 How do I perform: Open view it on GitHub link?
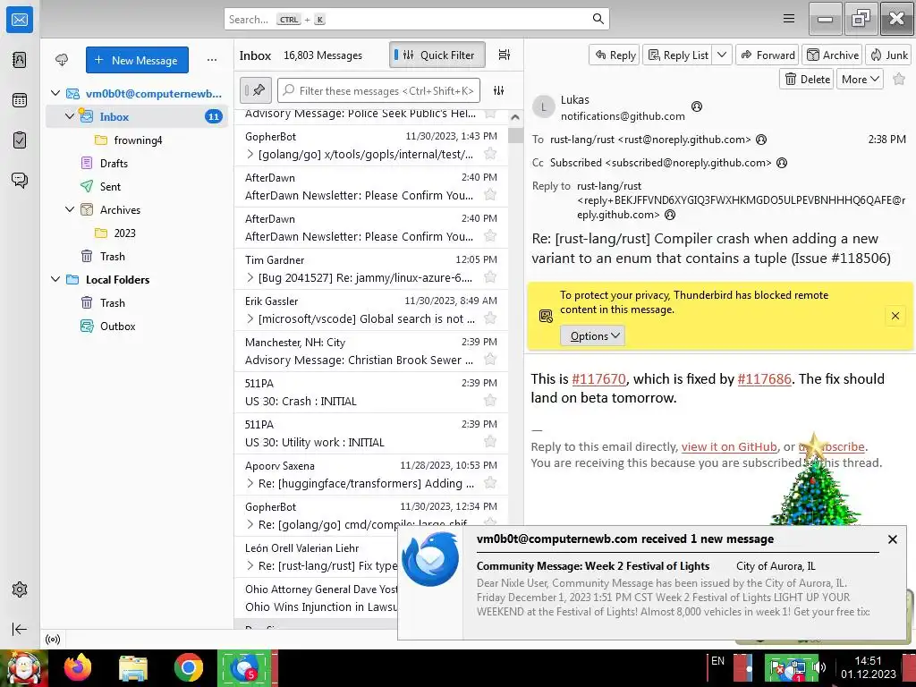(x=729, y=447)
